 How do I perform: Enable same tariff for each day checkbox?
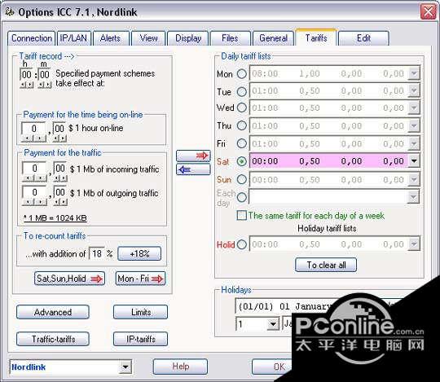(241, 215)
